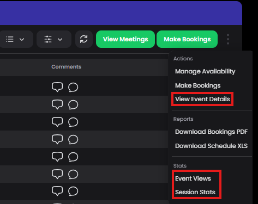Choose Make Bookings in the Actions menu
Viewport: 258px width, 204px height.
198,85
